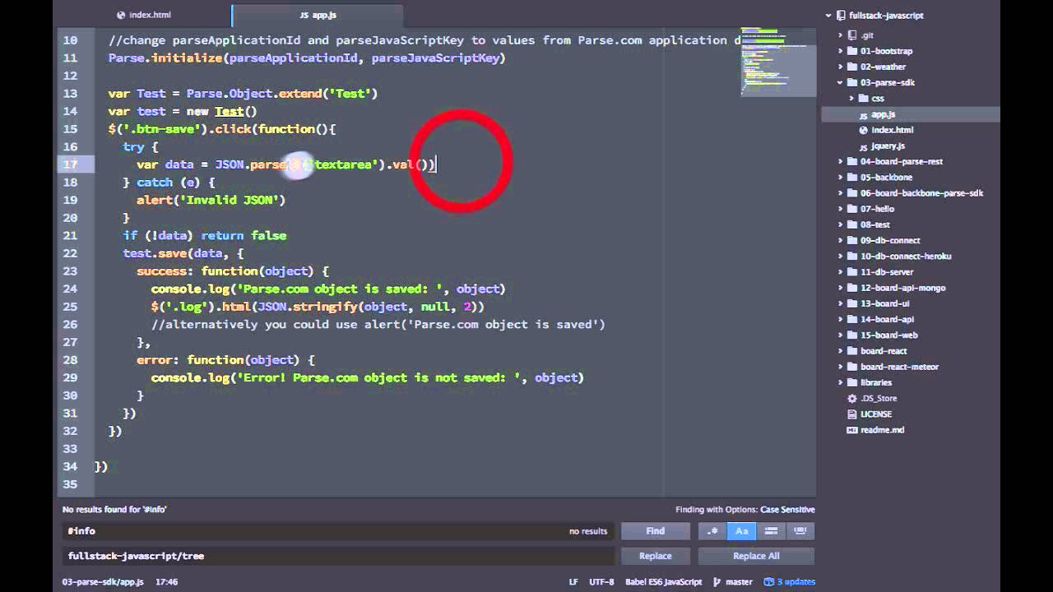Click the 02-weather folder icon
1053x592 pixels.
852,67
